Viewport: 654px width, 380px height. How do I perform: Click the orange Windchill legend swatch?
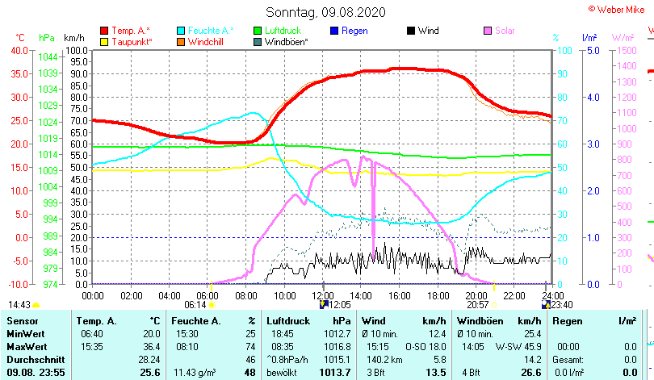pyautogui.click(x=181, y=42)
